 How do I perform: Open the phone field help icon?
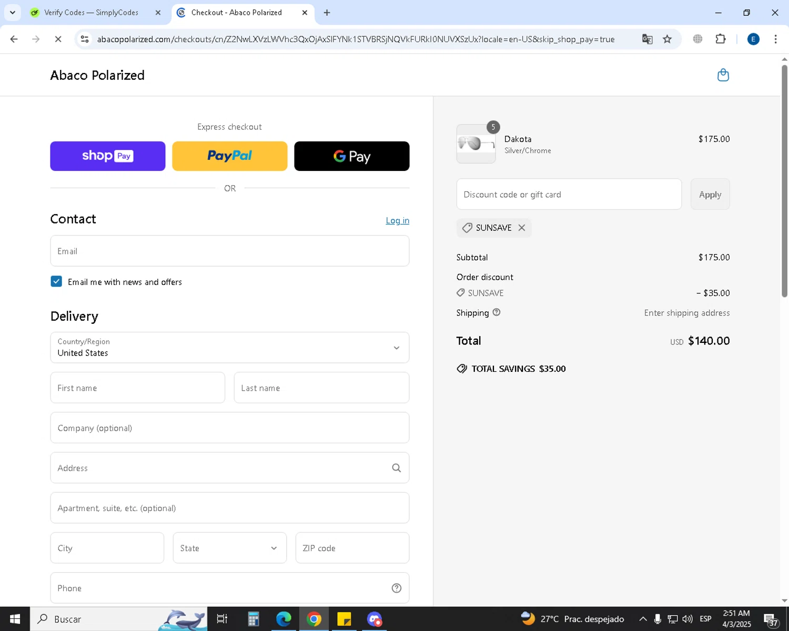pos(397,588)
